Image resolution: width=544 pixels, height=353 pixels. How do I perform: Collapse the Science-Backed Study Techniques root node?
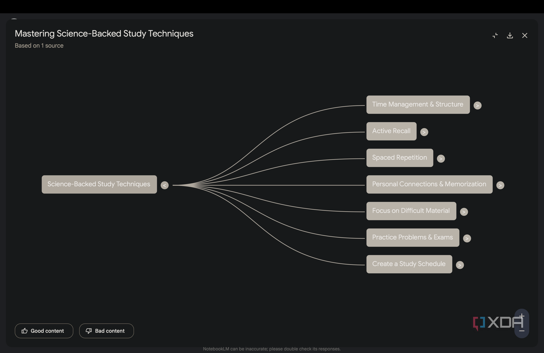(x=165, y=185)
